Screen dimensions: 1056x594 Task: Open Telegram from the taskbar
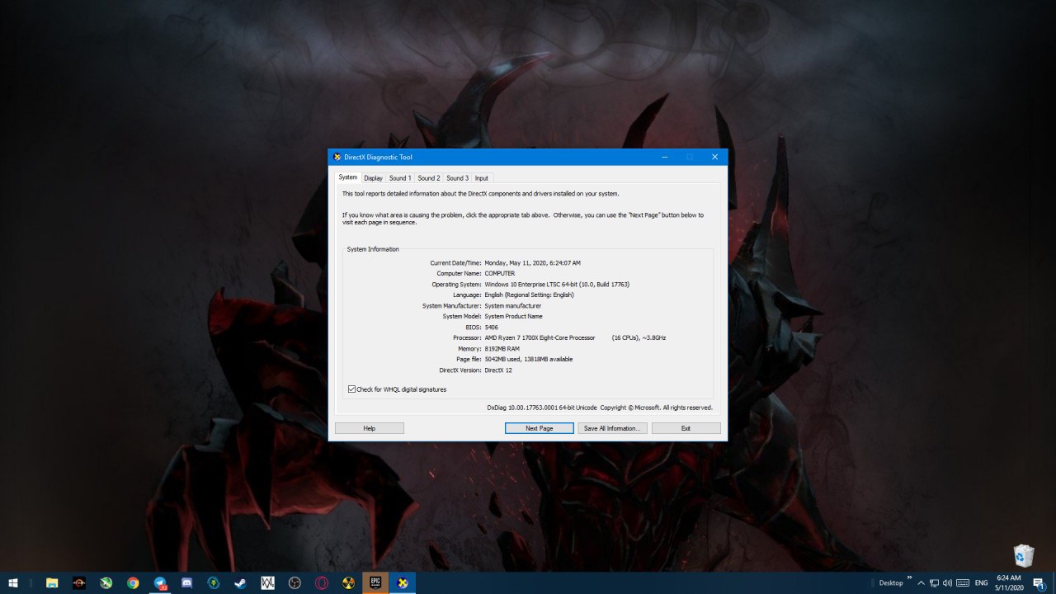click(160, 582)
